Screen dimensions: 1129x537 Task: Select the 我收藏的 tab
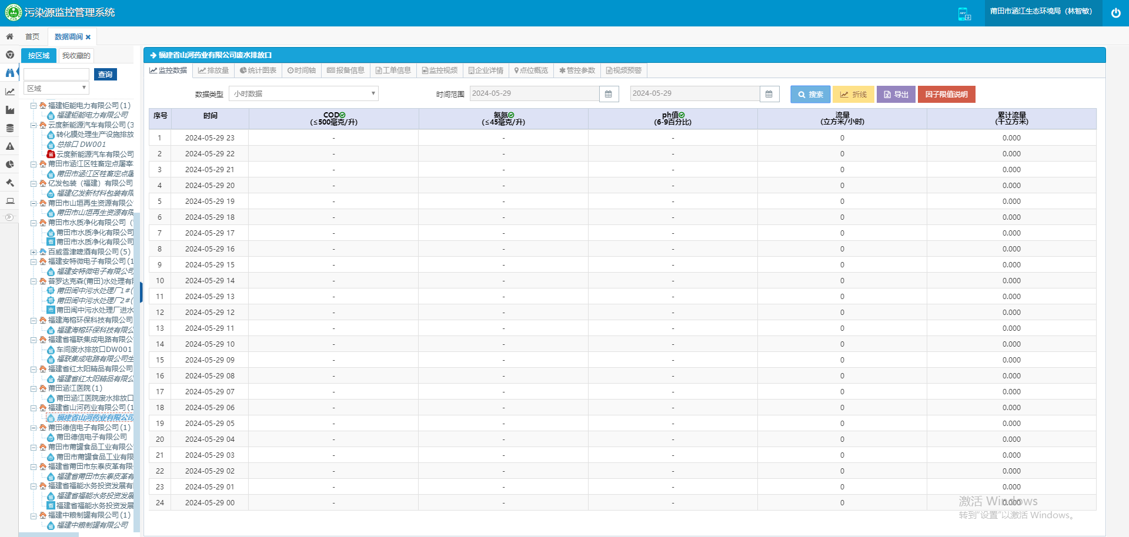click(x=76, y=56)
